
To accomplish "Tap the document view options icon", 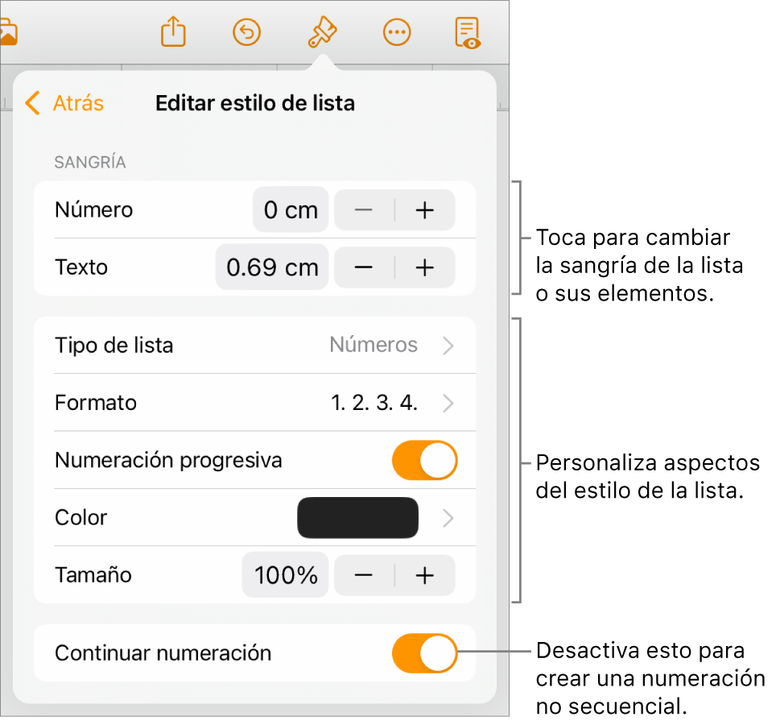I will [x=468, y=33].
